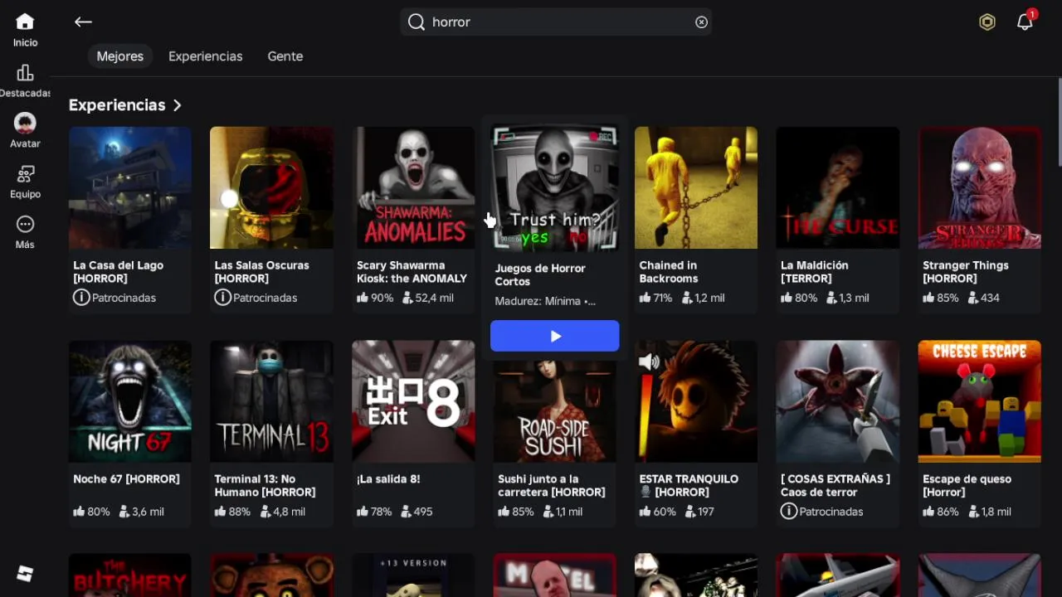Open The Butchery thumbnail
The height and width of the screenshot is (597, 1062).
(x=130, y=575)
